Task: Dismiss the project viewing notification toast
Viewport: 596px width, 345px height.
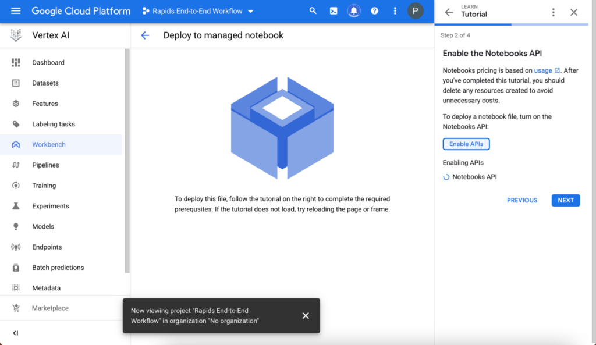Action: click(306, 315)
